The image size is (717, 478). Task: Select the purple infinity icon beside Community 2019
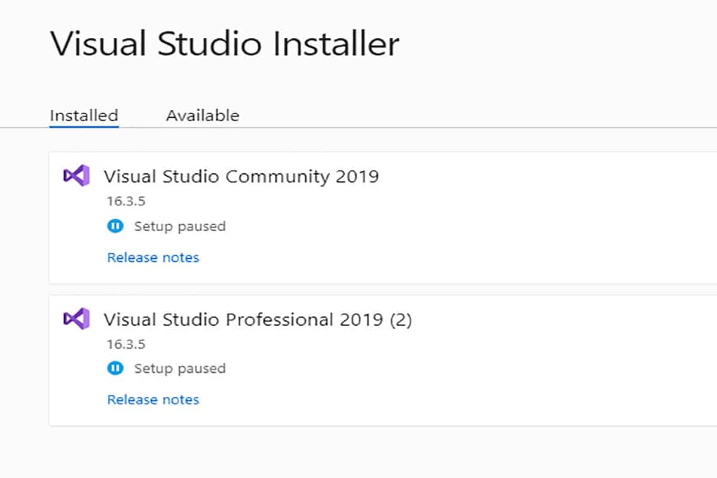(x=75, y=176)
